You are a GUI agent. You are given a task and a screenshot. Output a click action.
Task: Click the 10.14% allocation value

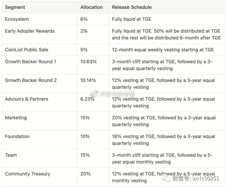pos(88,80)
